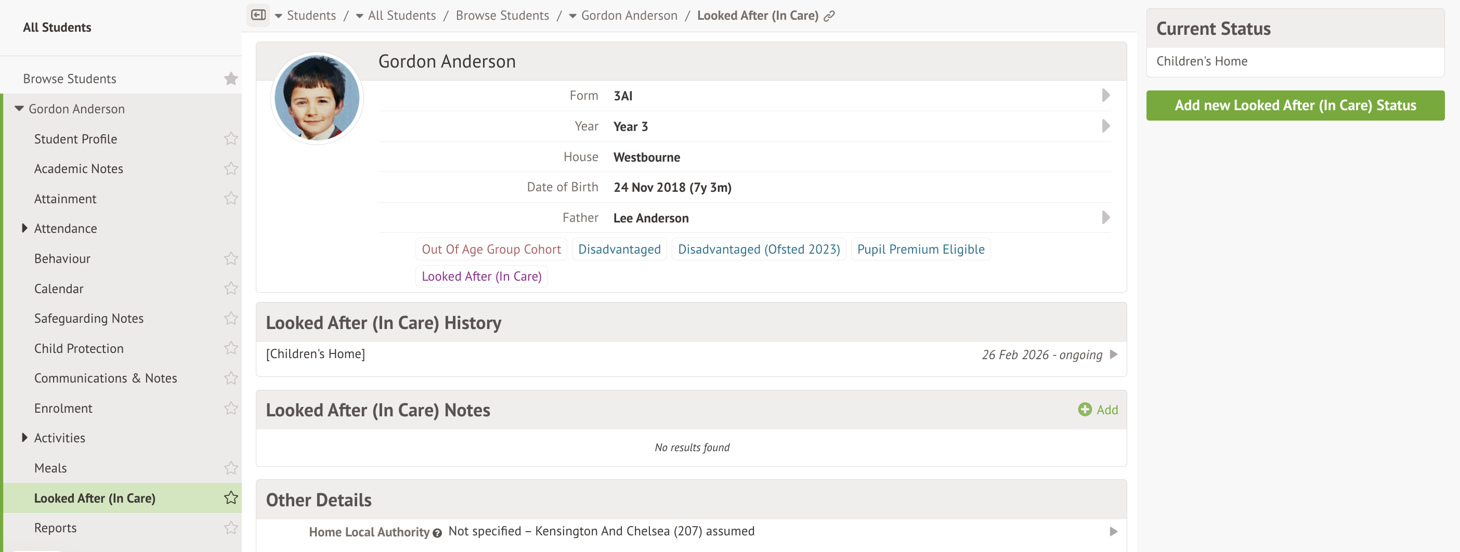1460x552 pixels.
Task: Click the help icon beside Home Local Authority
Action: coord(437,533)
